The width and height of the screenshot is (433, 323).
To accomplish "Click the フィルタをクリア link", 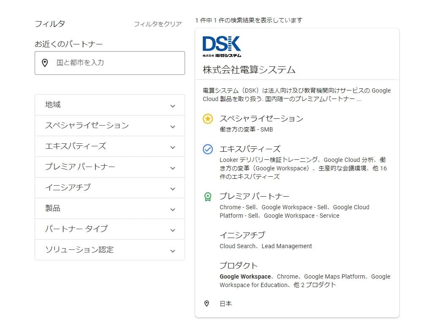I will (158, 24).
